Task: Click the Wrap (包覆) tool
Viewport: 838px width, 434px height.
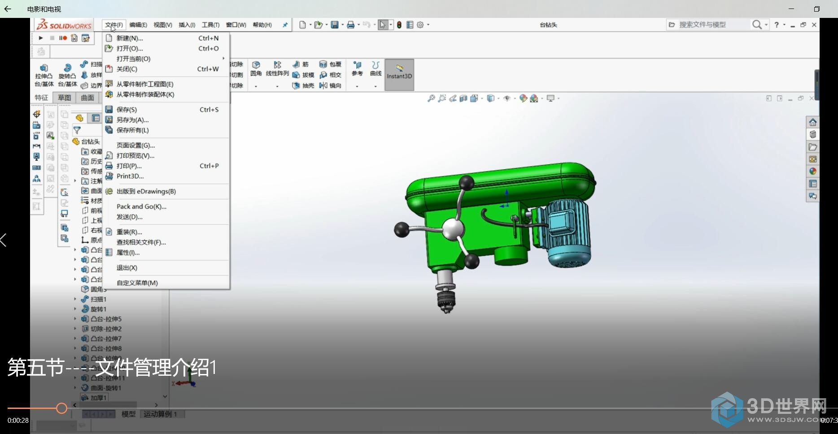Action: pyautogui.click(x=330, y=64)
